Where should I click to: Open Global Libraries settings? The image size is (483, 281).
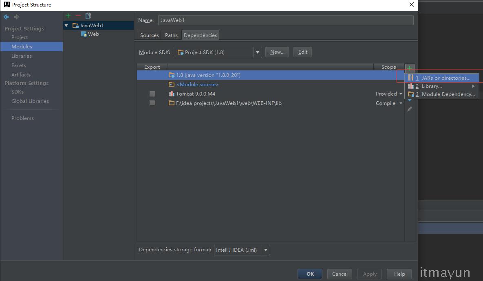[30, 101]
